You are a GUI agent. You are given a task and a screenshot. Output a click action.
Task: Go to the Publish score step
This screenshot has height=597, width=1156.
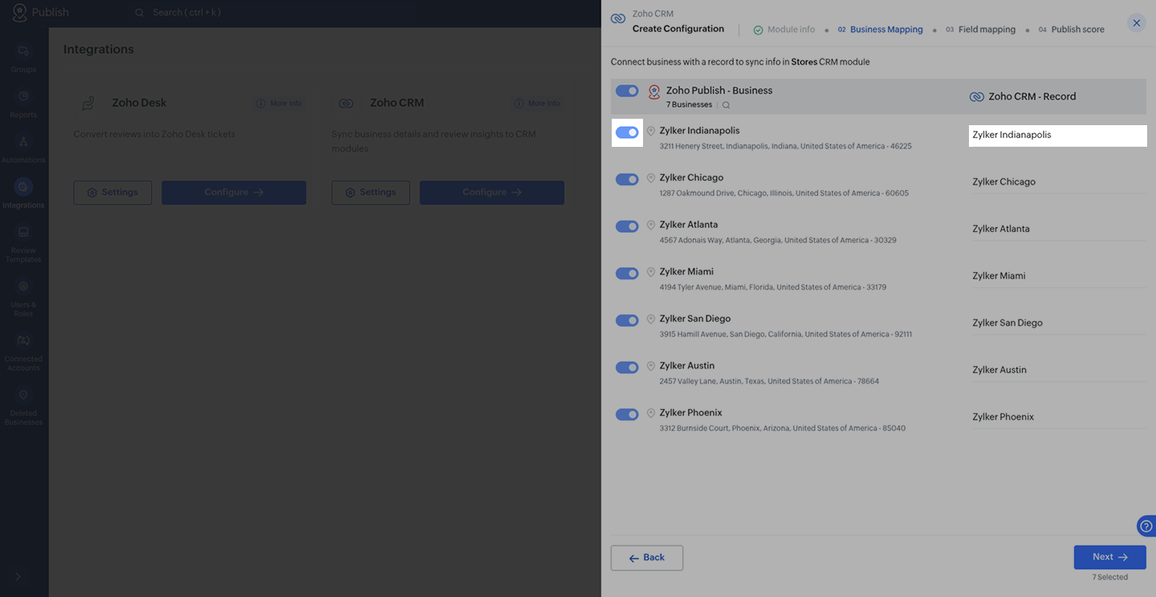tap(1077, 30)
